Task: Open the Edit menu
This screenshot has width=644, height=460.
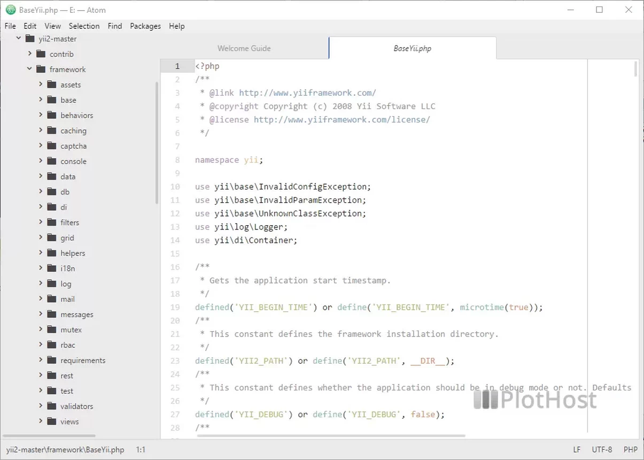Action: pos(30,26)
